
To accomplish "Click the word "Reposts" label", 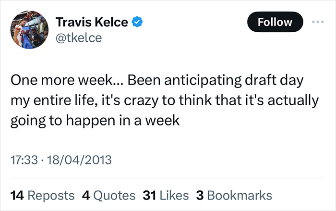I will 51,196.
